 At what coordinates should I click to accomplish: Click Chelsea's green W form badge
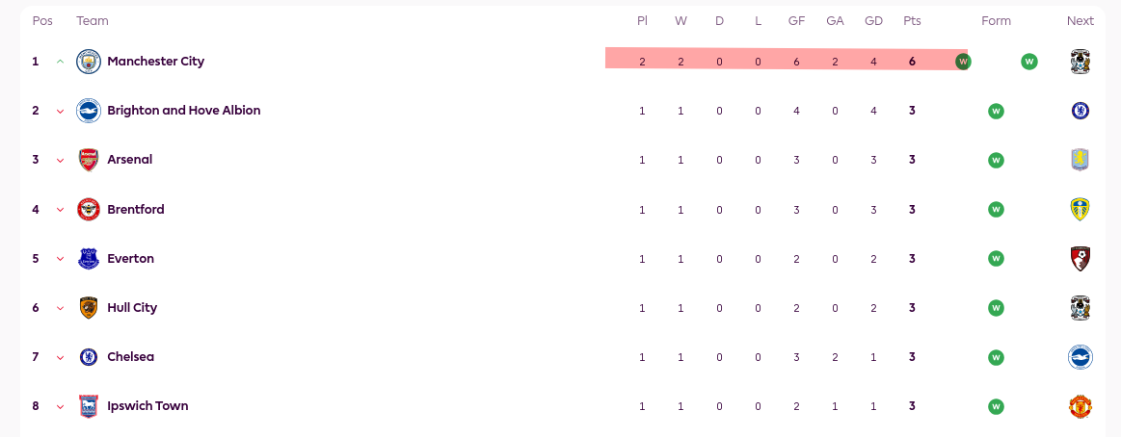pos(996,357)
